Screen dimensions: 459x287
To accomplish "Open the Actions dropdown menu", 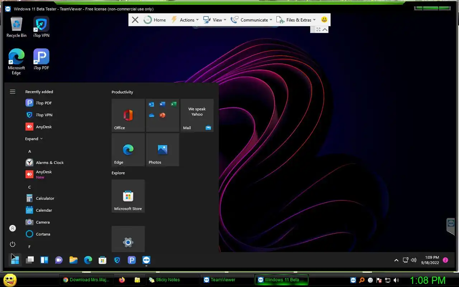I will (185, 20).
